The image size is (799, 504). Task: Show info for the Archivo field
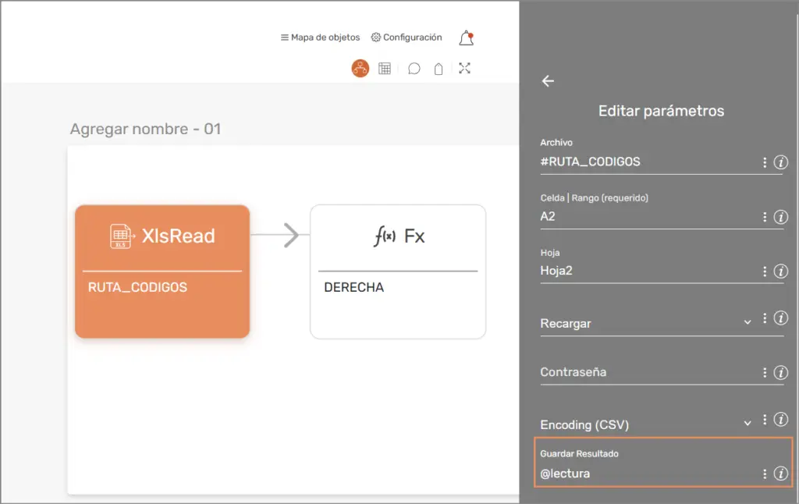pyautogui.click(x=780, y=162)
